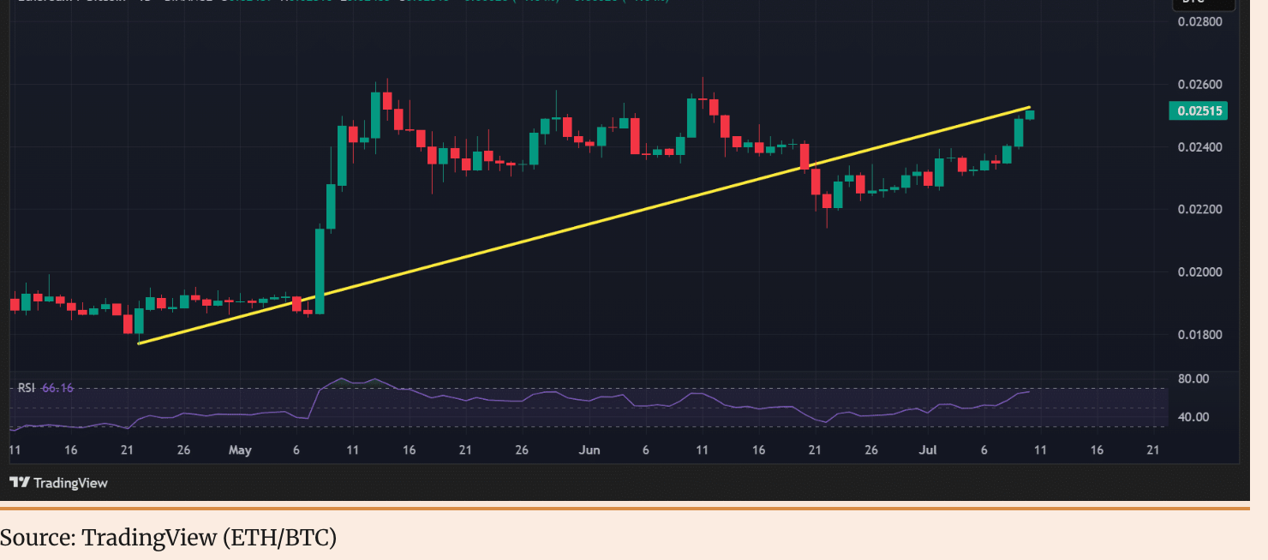Click the green 0.02515 current price tag

(x=1198, y=110)
